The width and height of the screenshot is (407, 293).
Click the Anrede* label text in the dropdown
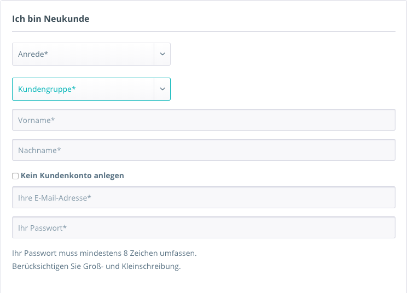pos(33,54)
